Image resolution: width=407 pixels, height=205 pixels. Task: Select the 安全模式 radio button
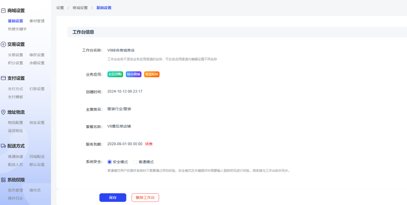tap(109, 162)
